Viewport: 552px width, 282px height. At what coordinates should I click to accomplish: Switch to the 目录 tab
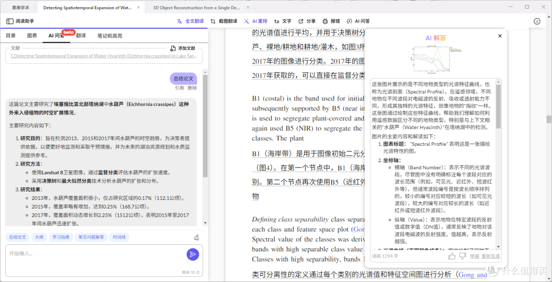coord(11,36)
